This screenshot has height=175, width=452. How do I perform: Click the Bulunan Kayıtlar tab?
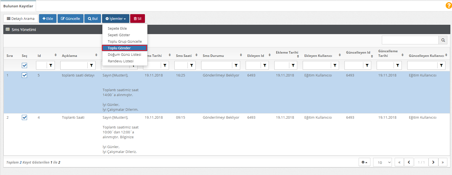click(18, 6)
